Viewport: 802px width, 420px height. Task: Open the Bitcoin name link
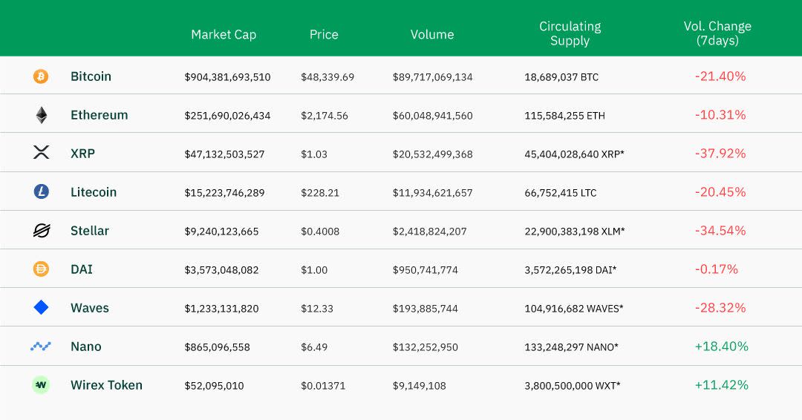[91, 76]
